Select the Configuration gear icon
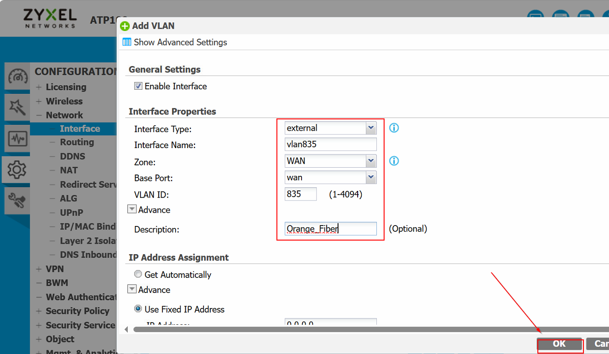Screen dimensions: 609x354 tap(16, 169)
